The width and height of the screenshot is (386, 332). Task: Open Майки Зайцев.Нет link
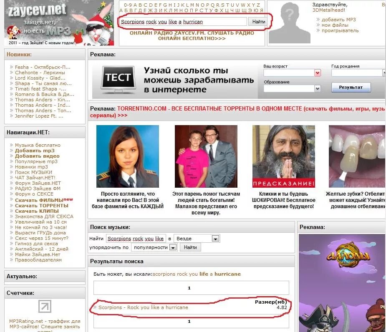(38, 254)
